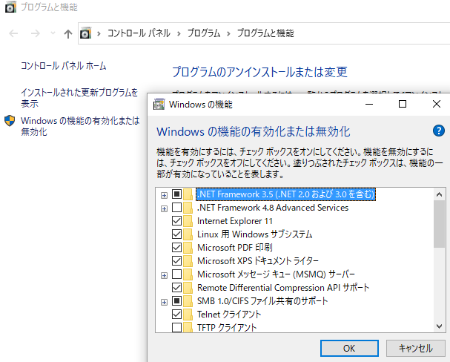
Task: Enable TFTP クライアント checkbox
Action: click(176, 327)
